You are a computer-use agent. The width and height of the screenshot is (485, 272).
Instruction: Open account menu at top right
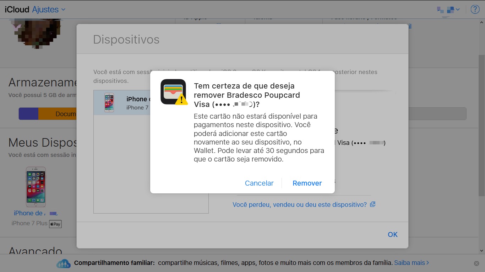pyautogui.click(x=448, y=10)
